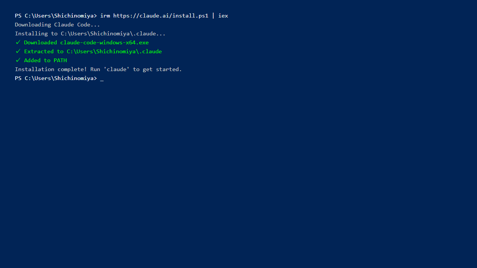477x268 pixels.
Task: Click the checkmark next to Added to PATH
Action: (x=18, y=60)
